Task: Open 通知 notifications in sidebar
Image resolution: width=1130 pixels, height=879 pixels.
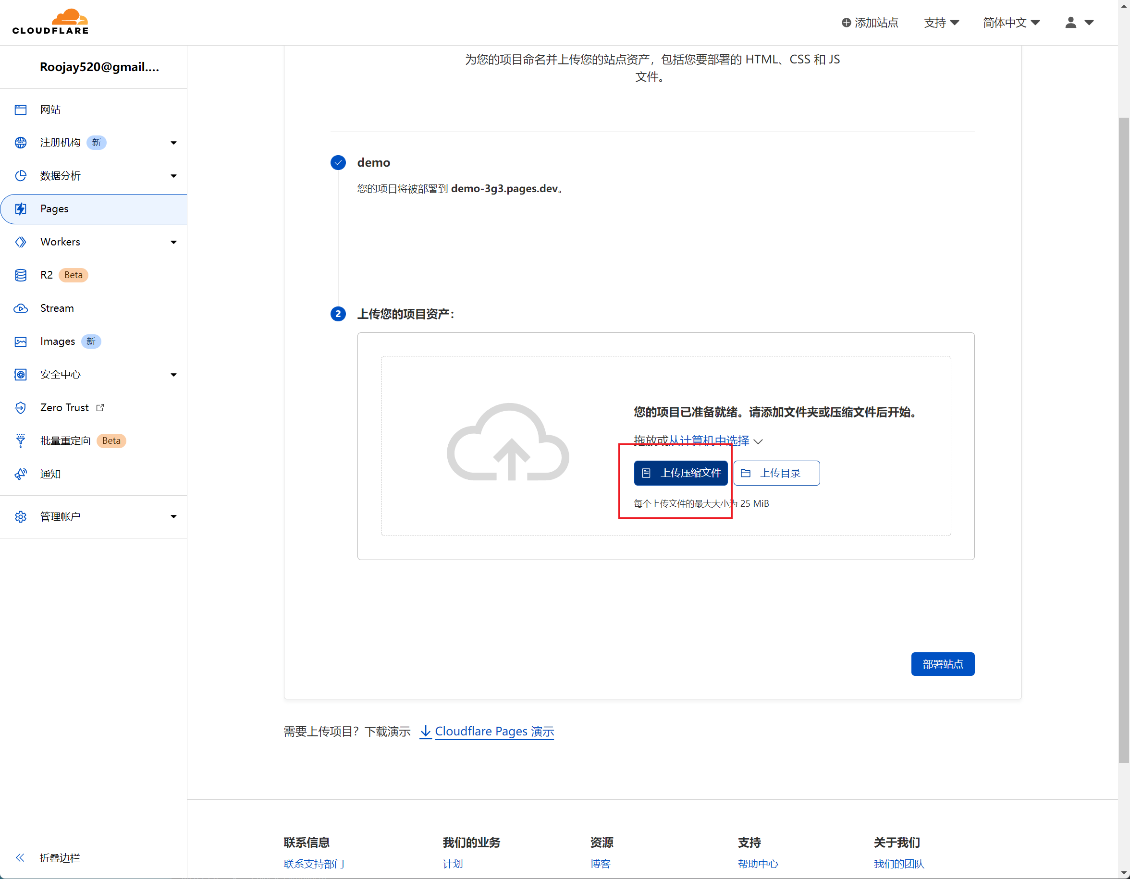Action: [50, 474]
